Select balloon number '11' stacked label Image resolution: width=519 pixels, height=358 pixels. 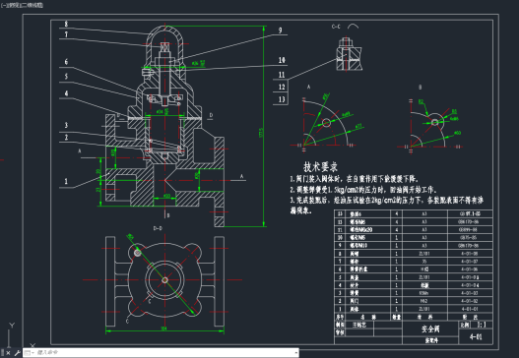click(282, 75)
